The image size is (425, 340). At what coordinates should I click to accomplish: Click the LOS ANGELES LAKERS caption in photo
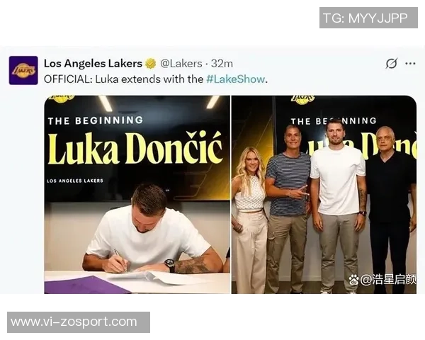tap(75, 181)
